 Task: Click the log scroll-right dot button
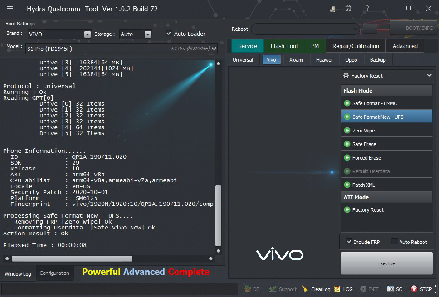pos(211,258)
